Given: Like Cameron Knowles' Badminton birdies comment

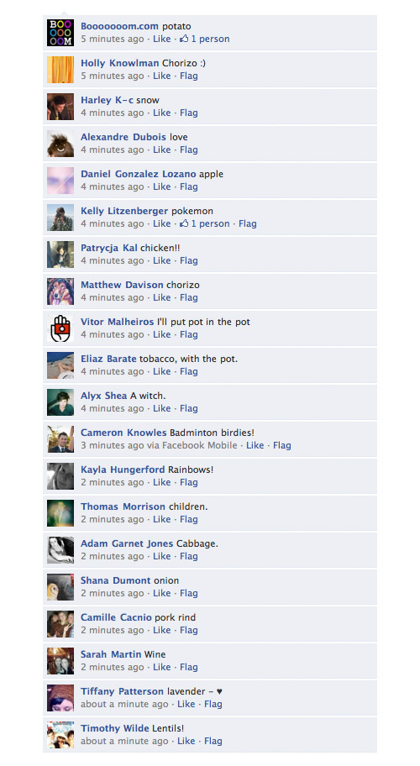Looking at the screenshot, I should [255, 445].
